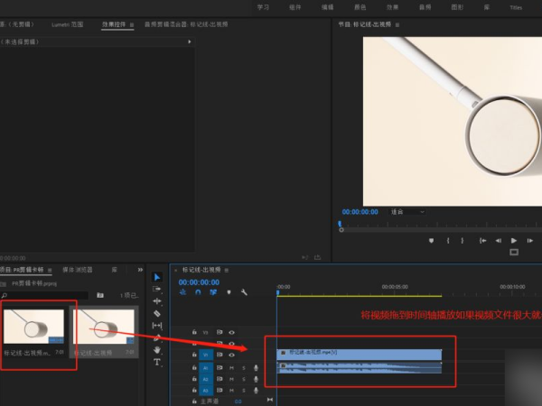Select the Selection arrow tool
The height and width of the screenshot is (406, 542).
tap(157, 277)
